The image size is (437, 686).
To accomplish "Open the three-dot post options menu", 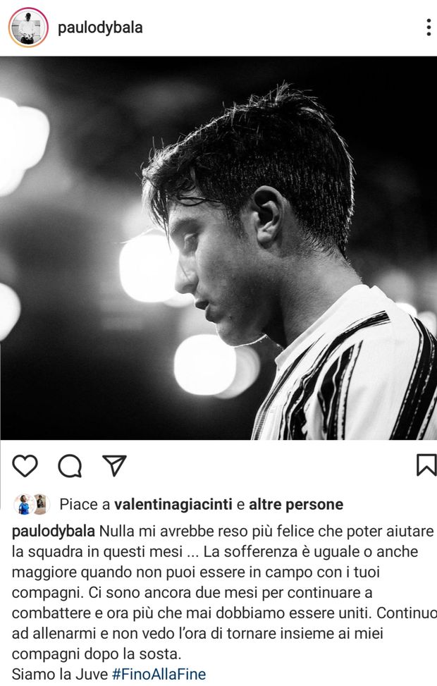I will pyautogui.click(x=429, y=27).
